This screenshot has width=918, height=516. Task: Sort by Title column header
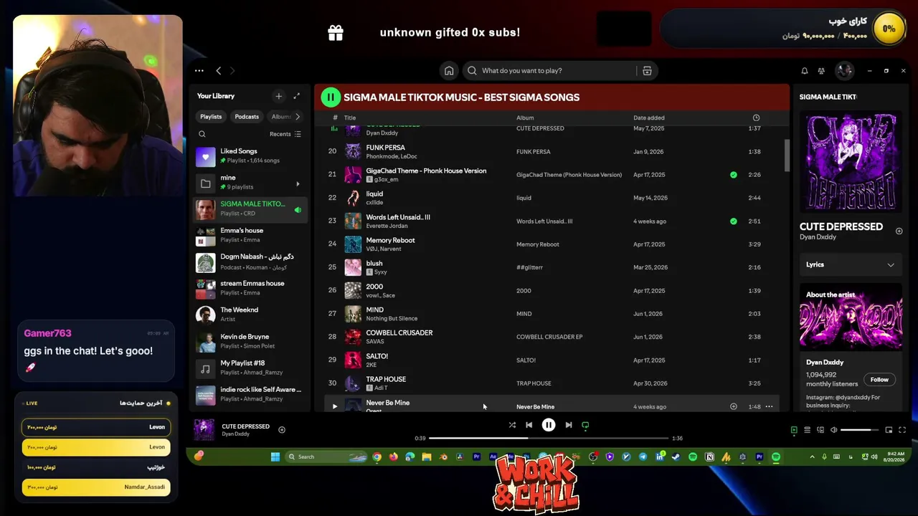(350, 118)
